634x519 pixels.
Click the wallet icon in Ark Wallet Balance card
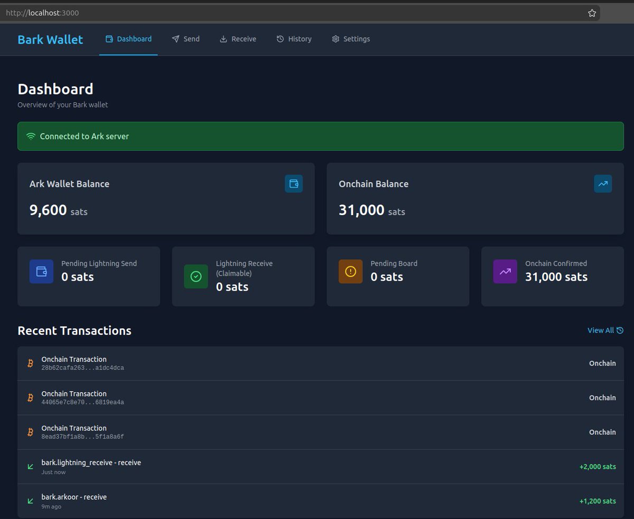click(294, 184)
